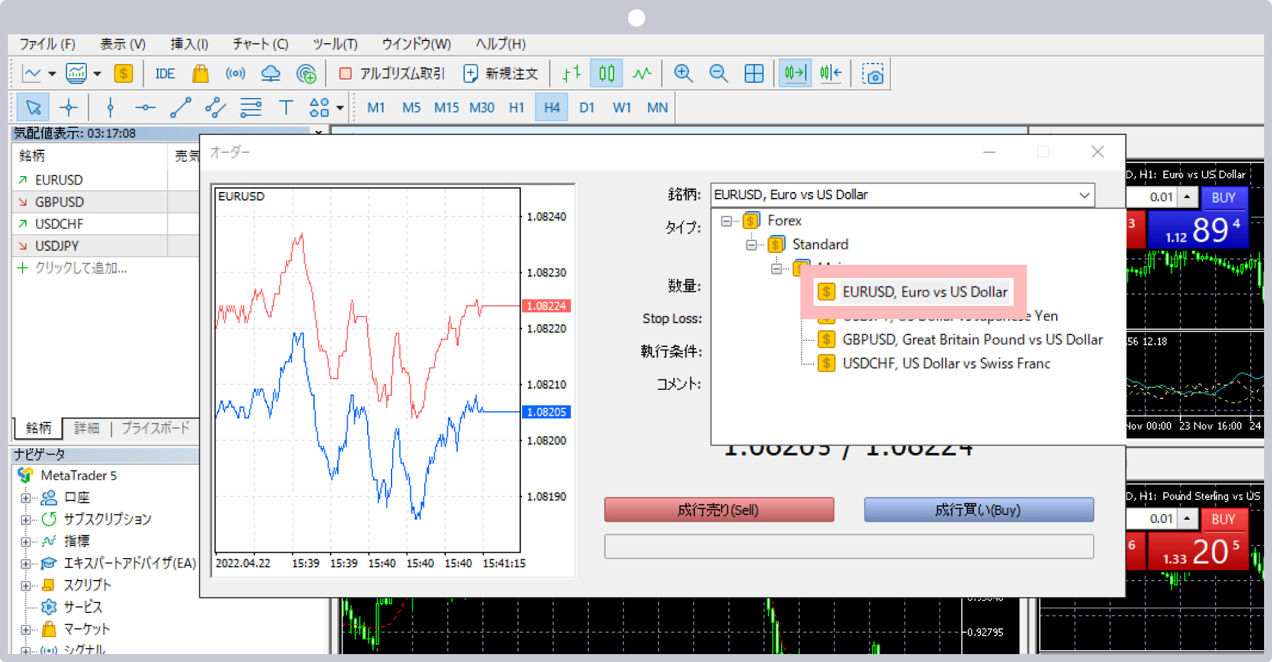Zoom out on the chart
Viewport: 1272px width, 662px height.
[718, 73]
